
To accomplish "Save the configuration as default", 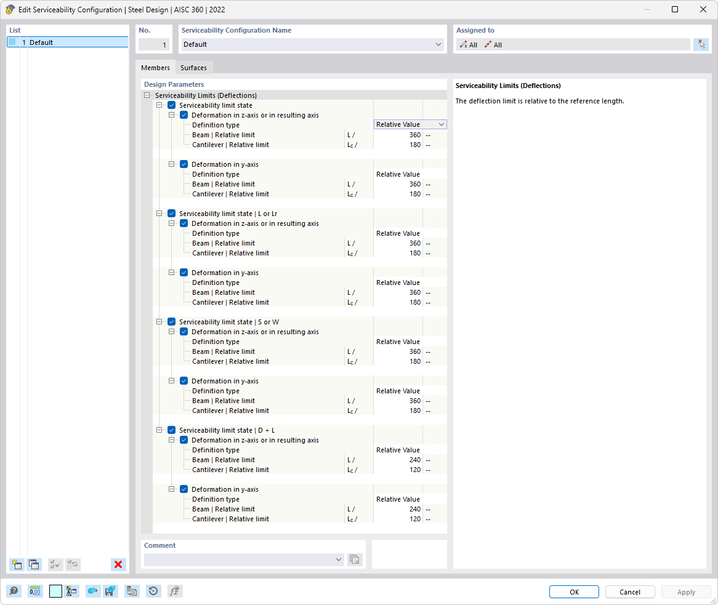I will click(x=111, y=591).
